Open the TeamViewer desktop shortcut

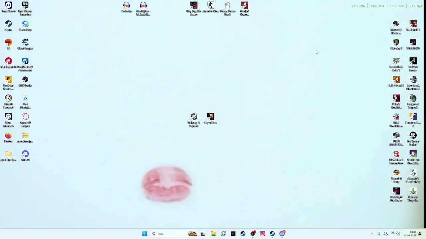[8, 7]
